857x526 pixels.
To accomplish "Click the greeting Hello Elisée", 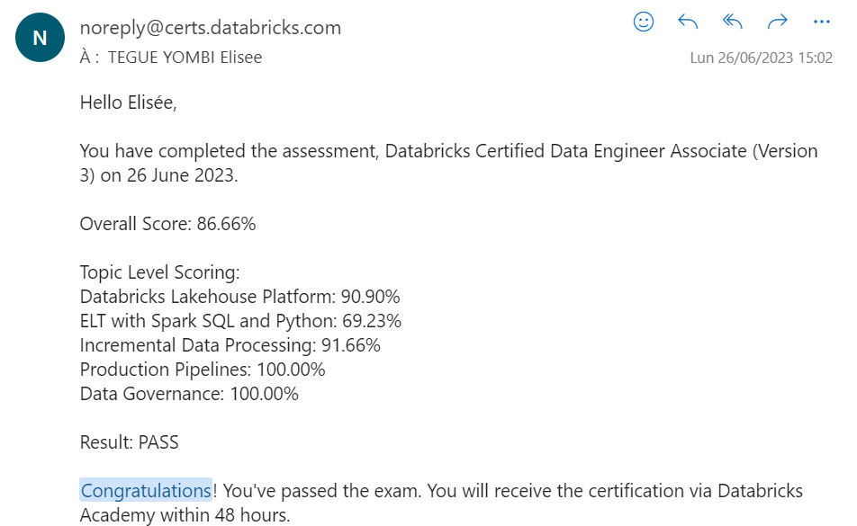I will point(129,103).
